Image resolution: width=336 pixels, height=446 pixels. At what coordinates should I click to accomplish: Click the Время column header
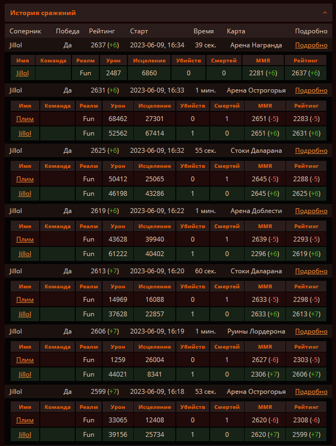(x=203, y=31)
